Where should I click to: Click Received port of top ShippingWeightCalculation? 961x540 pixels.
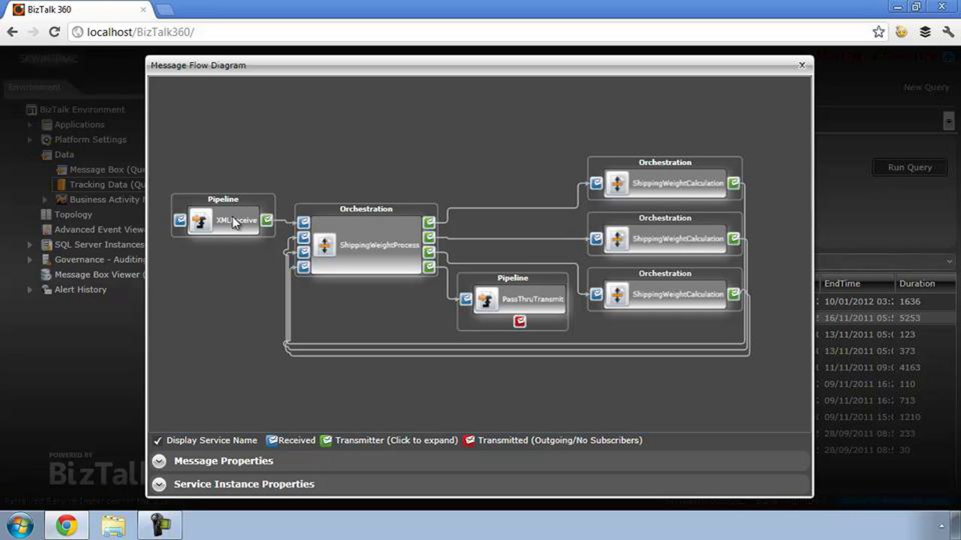[x=596, y=183]
